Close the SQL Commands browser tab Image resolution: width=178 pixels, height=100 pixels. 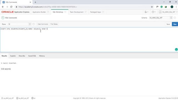[x=30, y=2]
